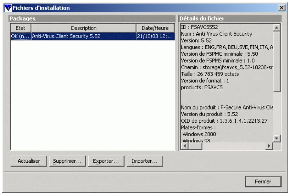Click the Supprimer... button
290x194 pixels.
67,161
